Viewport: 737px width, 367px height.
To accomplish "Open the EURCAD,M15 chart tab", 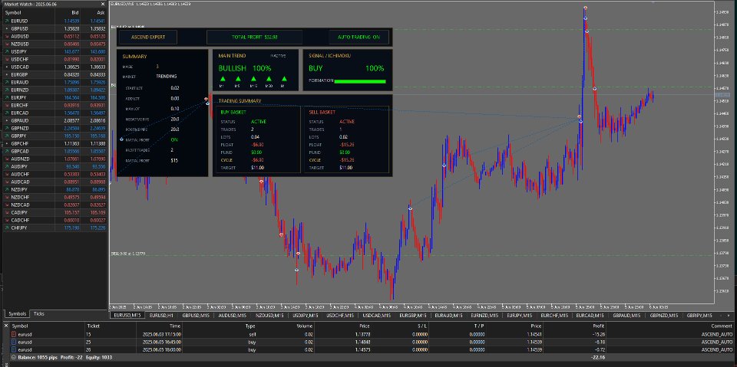I will pyautogui.click(x=591, y=316).
